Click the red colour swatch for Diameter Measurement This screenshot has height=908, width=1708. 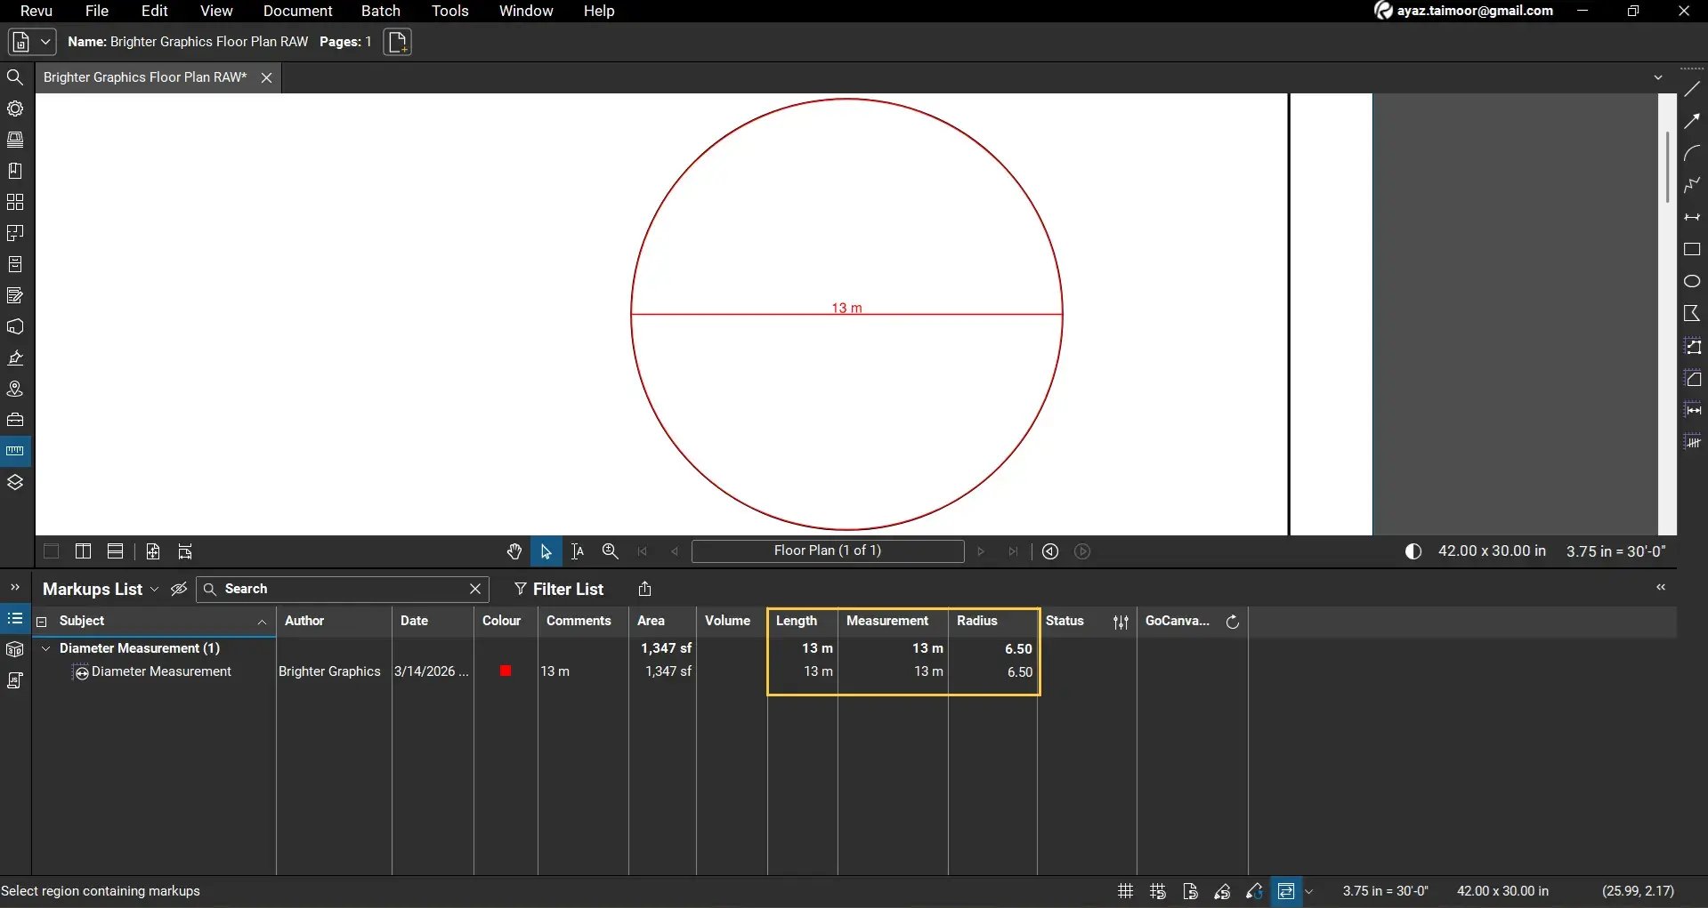coord(506,671)
